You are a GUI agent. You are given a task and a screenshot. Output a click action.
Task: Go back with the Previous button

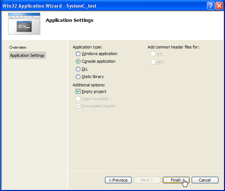pyautogui.click(x=118, y=180)
